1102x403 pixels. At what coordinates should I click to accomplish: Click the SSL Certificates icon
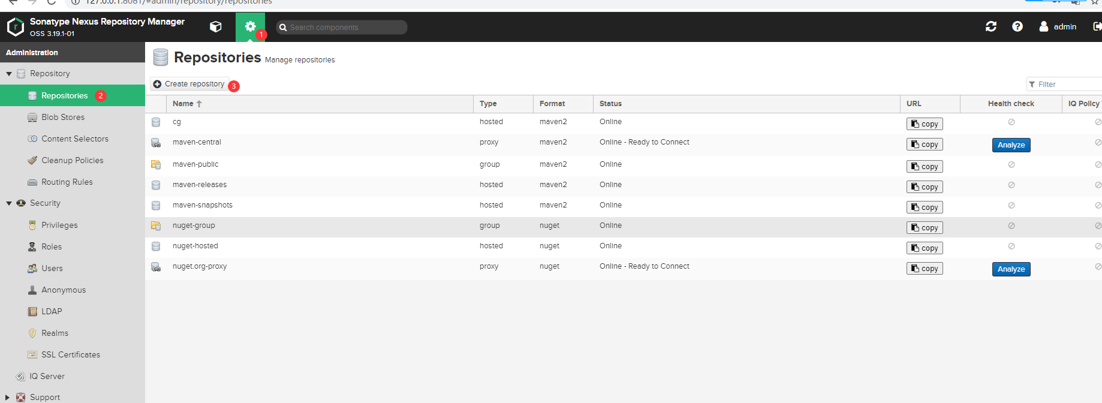pyautogui.click(x=32, y=355)
